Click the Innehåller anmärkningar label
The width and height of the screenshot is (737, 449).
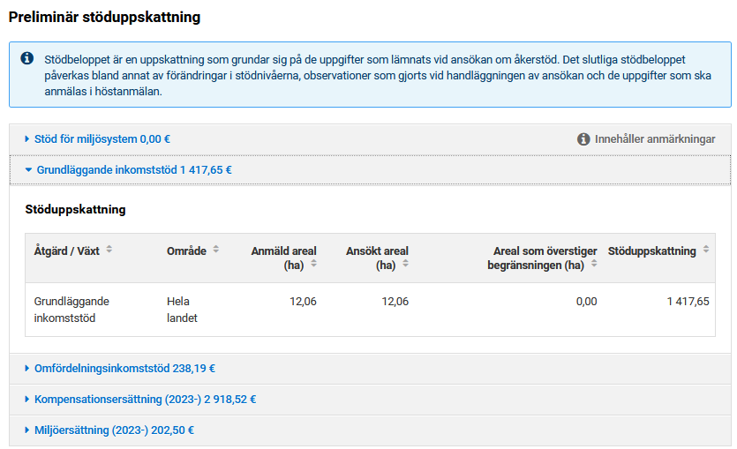(655, 139)
